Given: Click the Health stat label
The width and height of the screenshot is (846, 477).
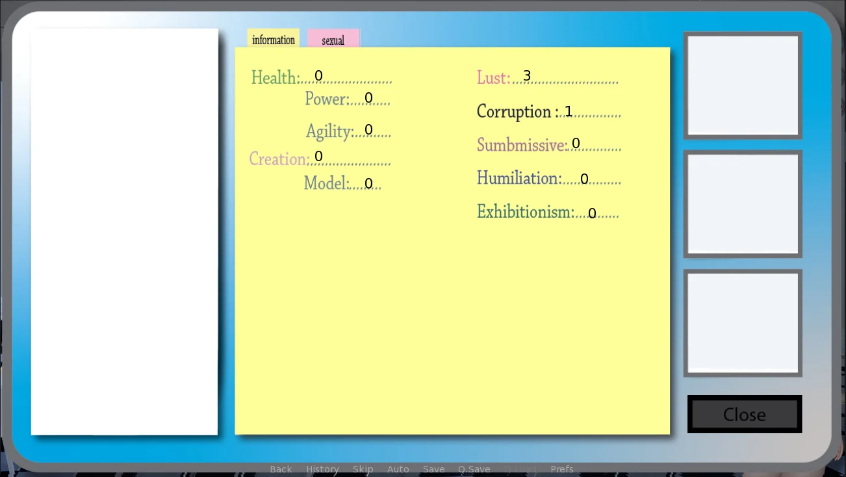Looking at the screenshot, I should point(275,78).
